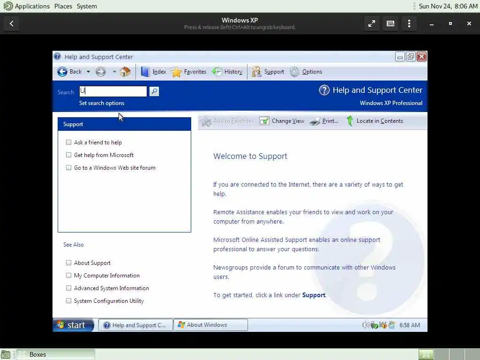Click the Support people icon in toolbar
480x360 pixels.
[x=256, y=72]
